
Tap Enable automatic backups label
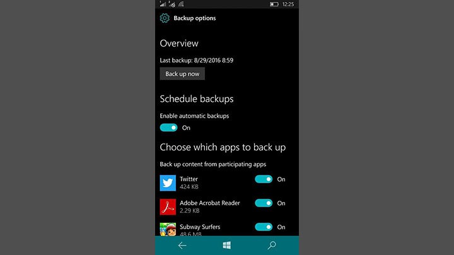pos(194,116)
